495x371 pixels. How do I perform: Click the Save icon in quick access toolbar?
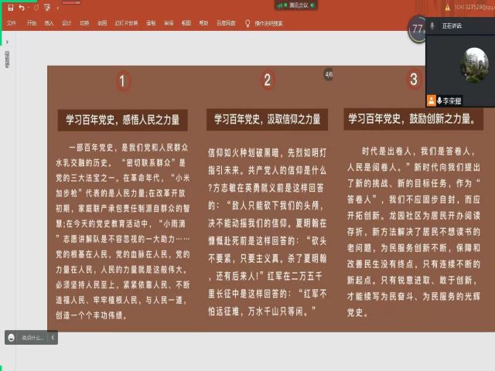(10, 8)
